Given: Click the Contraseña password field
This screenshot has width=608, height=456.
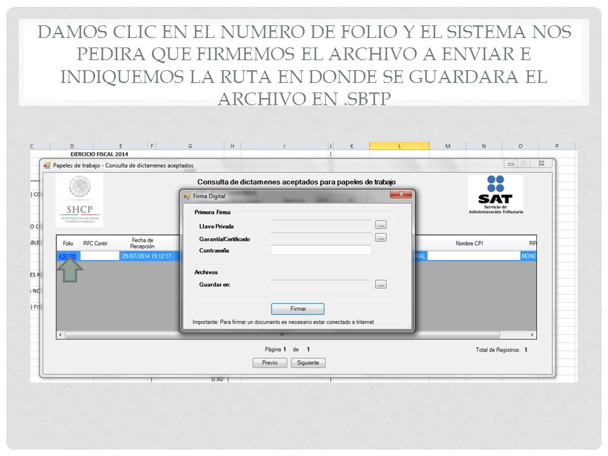Looking at the screenshot, I should point(320,250).
